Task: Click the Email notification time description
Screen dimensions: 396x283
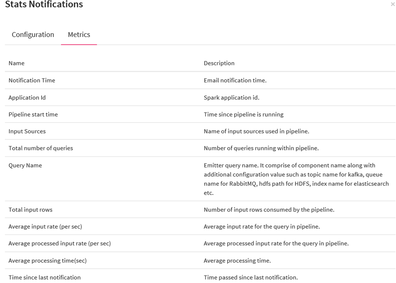Action: pyautogui.click(x=235, y=80)
